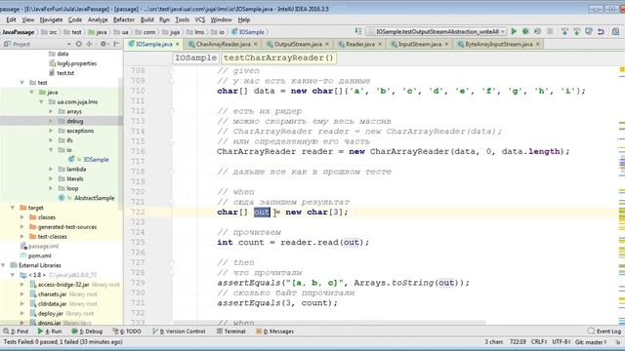Select IOSample file in project tree
Viewport: 625px width, 351px height.
click(96, 160)
